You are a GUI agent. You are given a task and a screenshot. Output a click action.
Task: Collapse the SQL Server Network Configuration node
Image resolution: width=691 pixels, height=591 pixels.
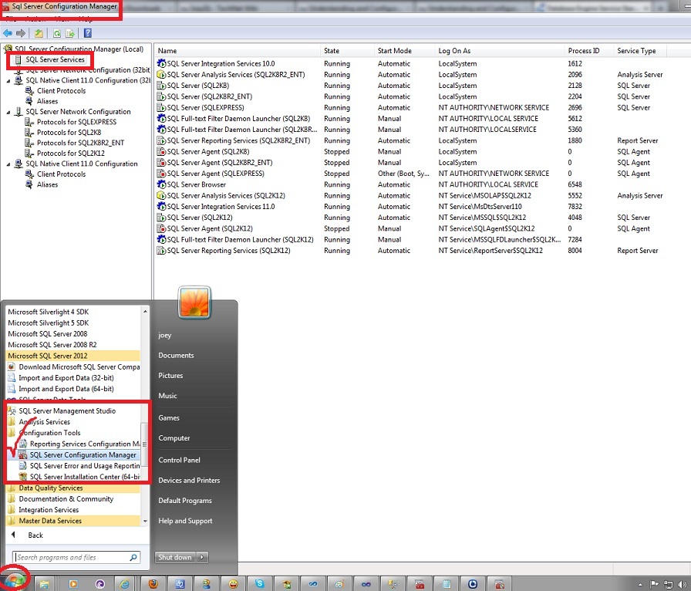[8, 112]
